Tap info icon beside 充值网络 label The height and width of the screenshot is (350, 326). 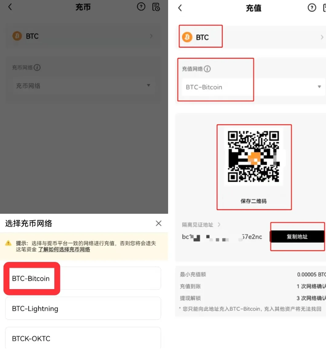click(207, 69)
